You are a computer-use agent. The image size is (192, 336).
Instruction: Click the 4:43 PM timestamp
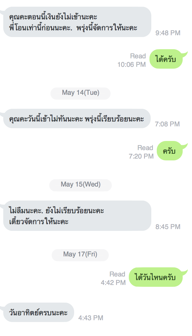(x=91, y=318)
